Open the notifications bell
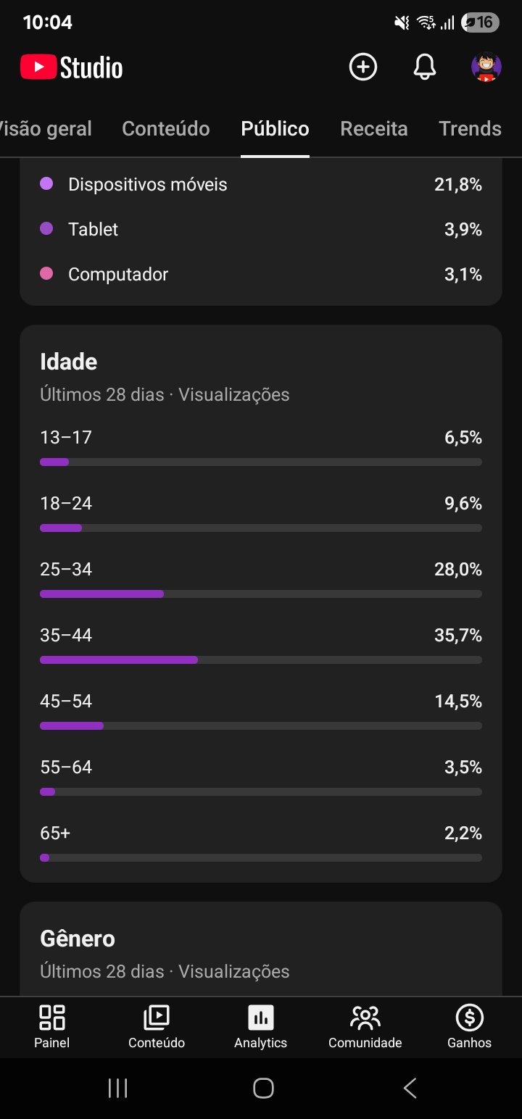The height and width of the screenshot is (1119, 522). click(425, 67)
